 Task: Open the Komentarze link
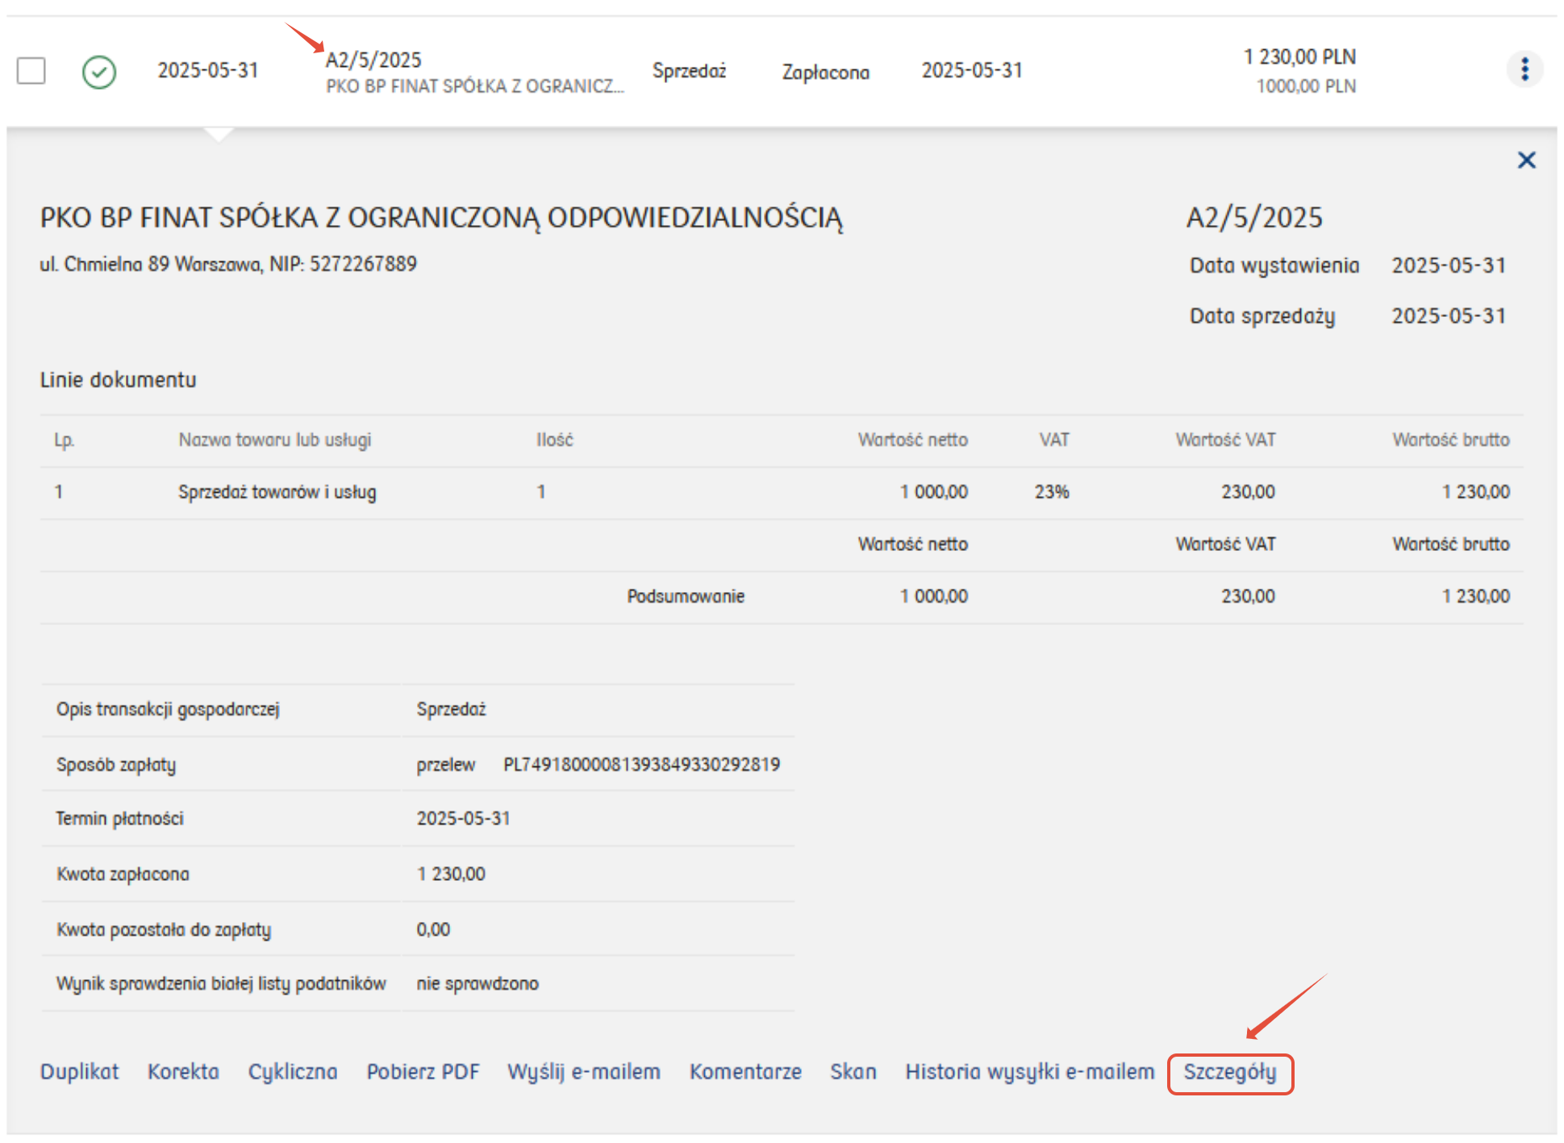point(744,1071)
